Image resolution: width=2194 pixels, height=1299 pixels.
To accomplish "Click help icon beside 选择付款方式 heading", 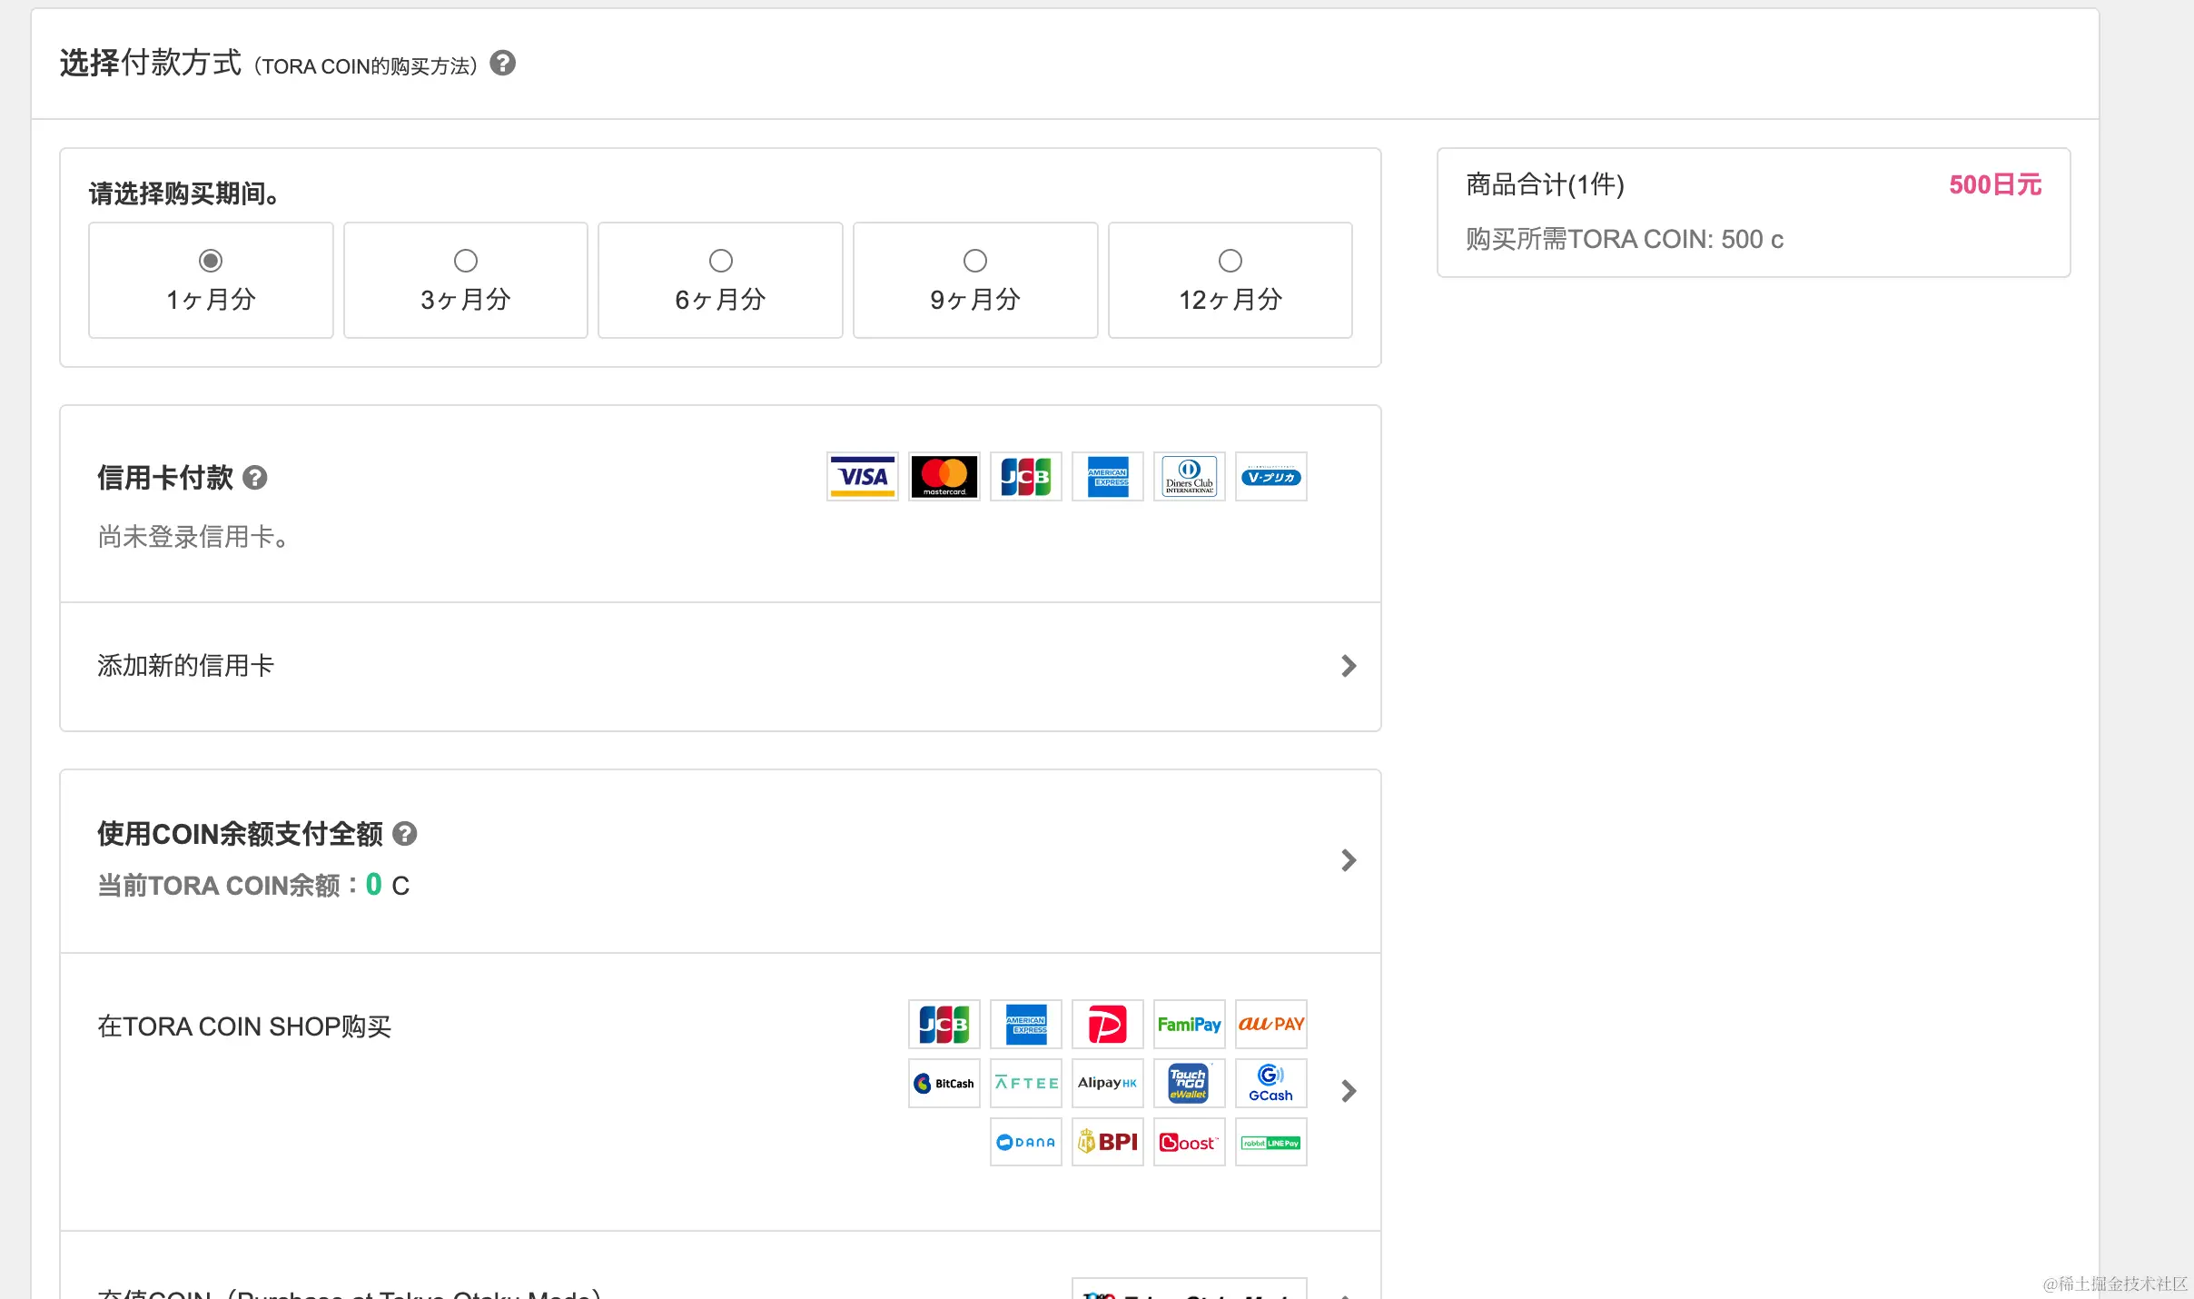I will [x=502, y=64].
